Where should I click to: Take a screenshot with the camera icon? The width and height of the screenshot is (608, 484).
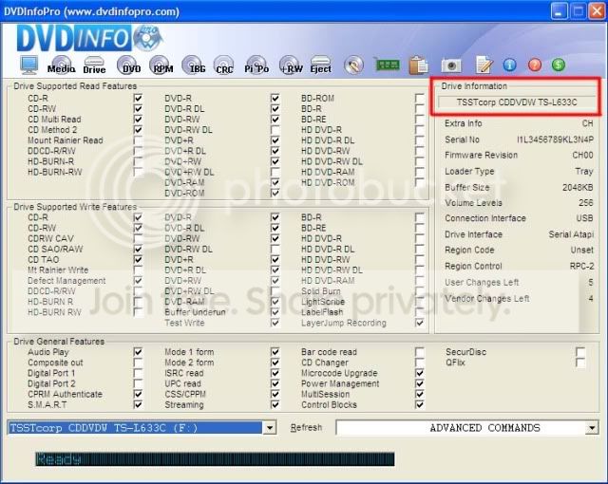(451, 65)
